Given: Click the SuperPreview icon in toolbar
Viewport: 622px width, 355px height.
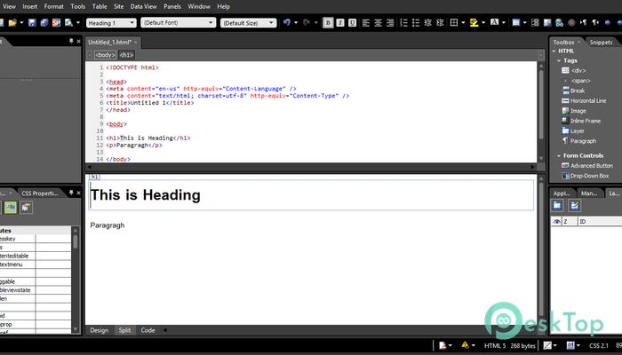Looking at the screenshot, I should click(56, 23).
